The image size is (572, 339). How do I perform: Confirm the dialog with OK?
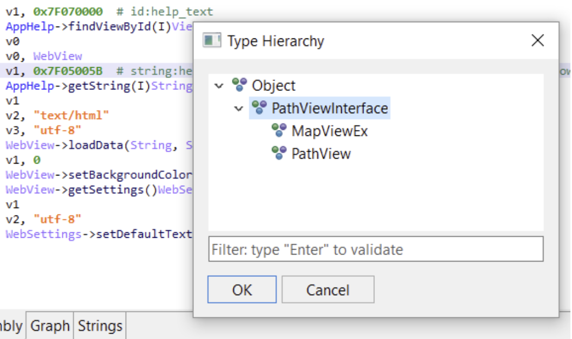pos(242,289)
